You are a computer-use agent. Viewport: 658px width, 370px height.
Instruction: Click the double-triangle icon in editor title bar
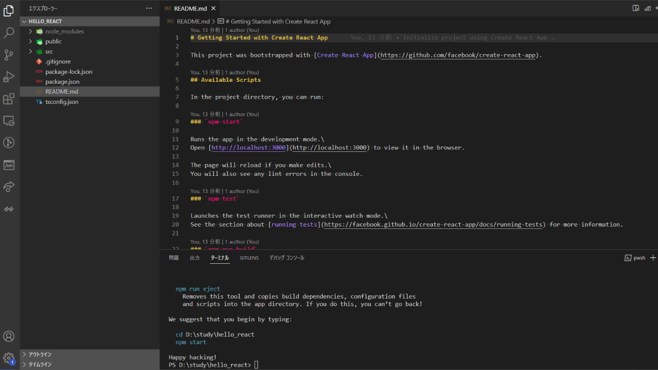click(648, 8)
